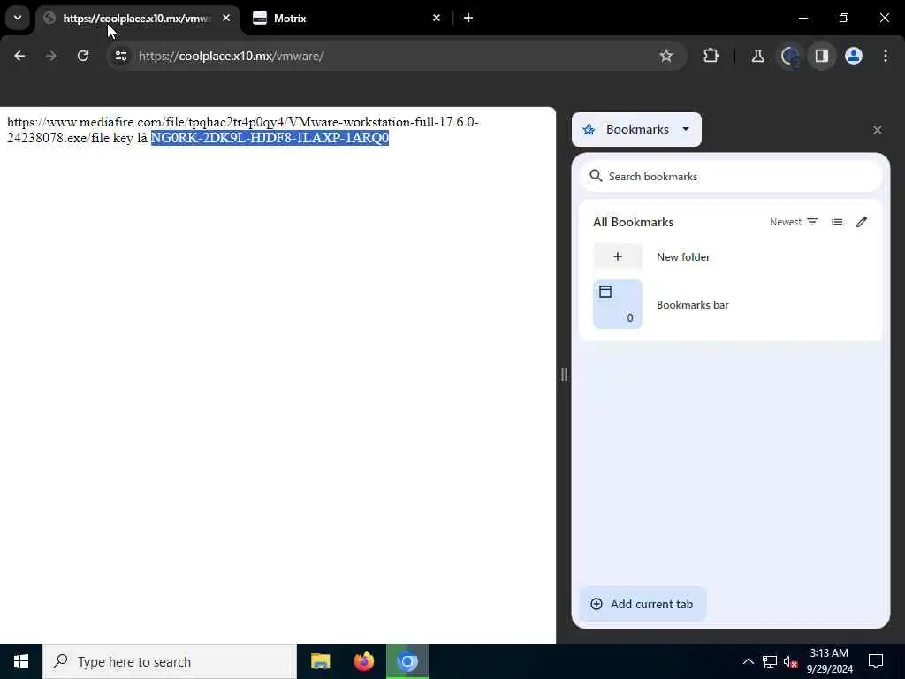905x679 pixels.
Task: Close the coolplace.x10.mx tab
Action: click(x=226, y=18)
